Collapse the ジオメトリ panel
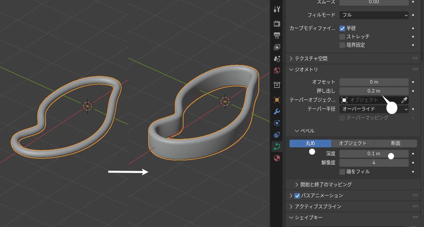Image resolution: width=424 pixels, height=227 pixels. 291,69
